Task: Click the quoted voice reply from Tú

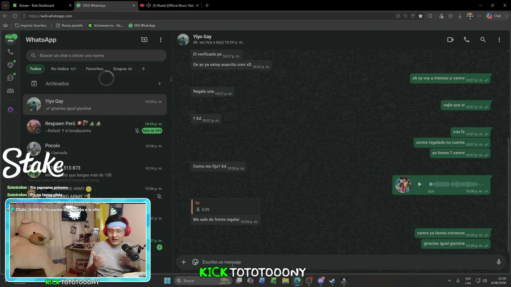Action: 225,206
